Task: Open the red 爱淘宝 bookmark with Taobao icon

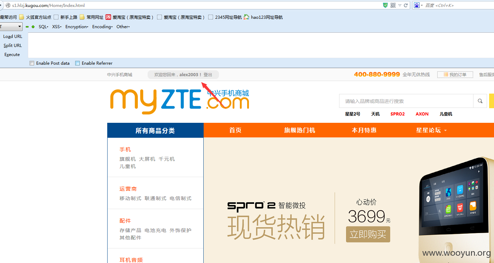Action: (130, 17)
